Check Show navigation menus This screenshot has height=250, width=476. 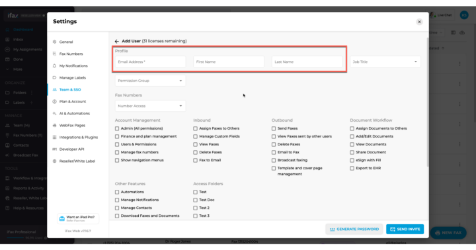click(x=117, y=160)
